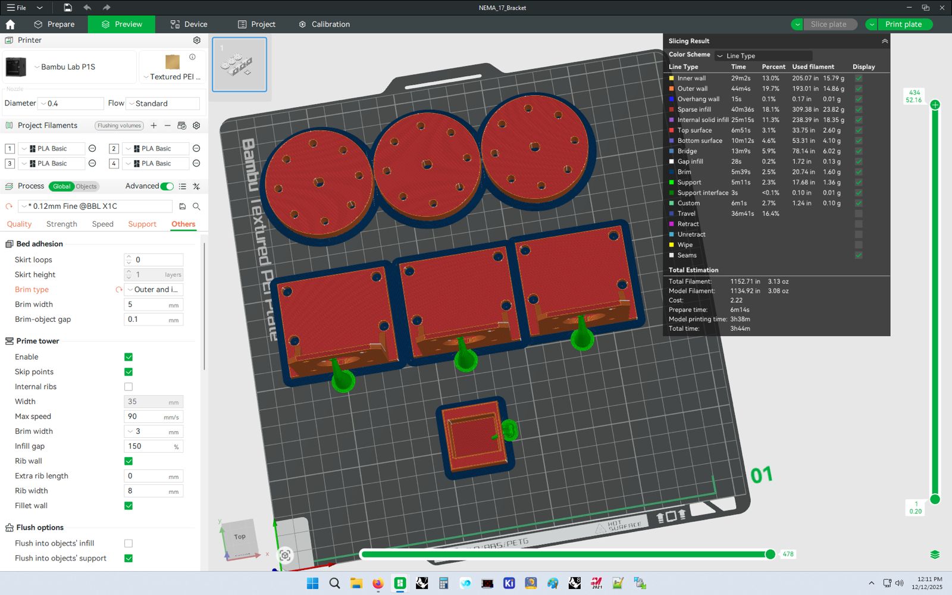Reset Brim type to default value

(118, 290)
